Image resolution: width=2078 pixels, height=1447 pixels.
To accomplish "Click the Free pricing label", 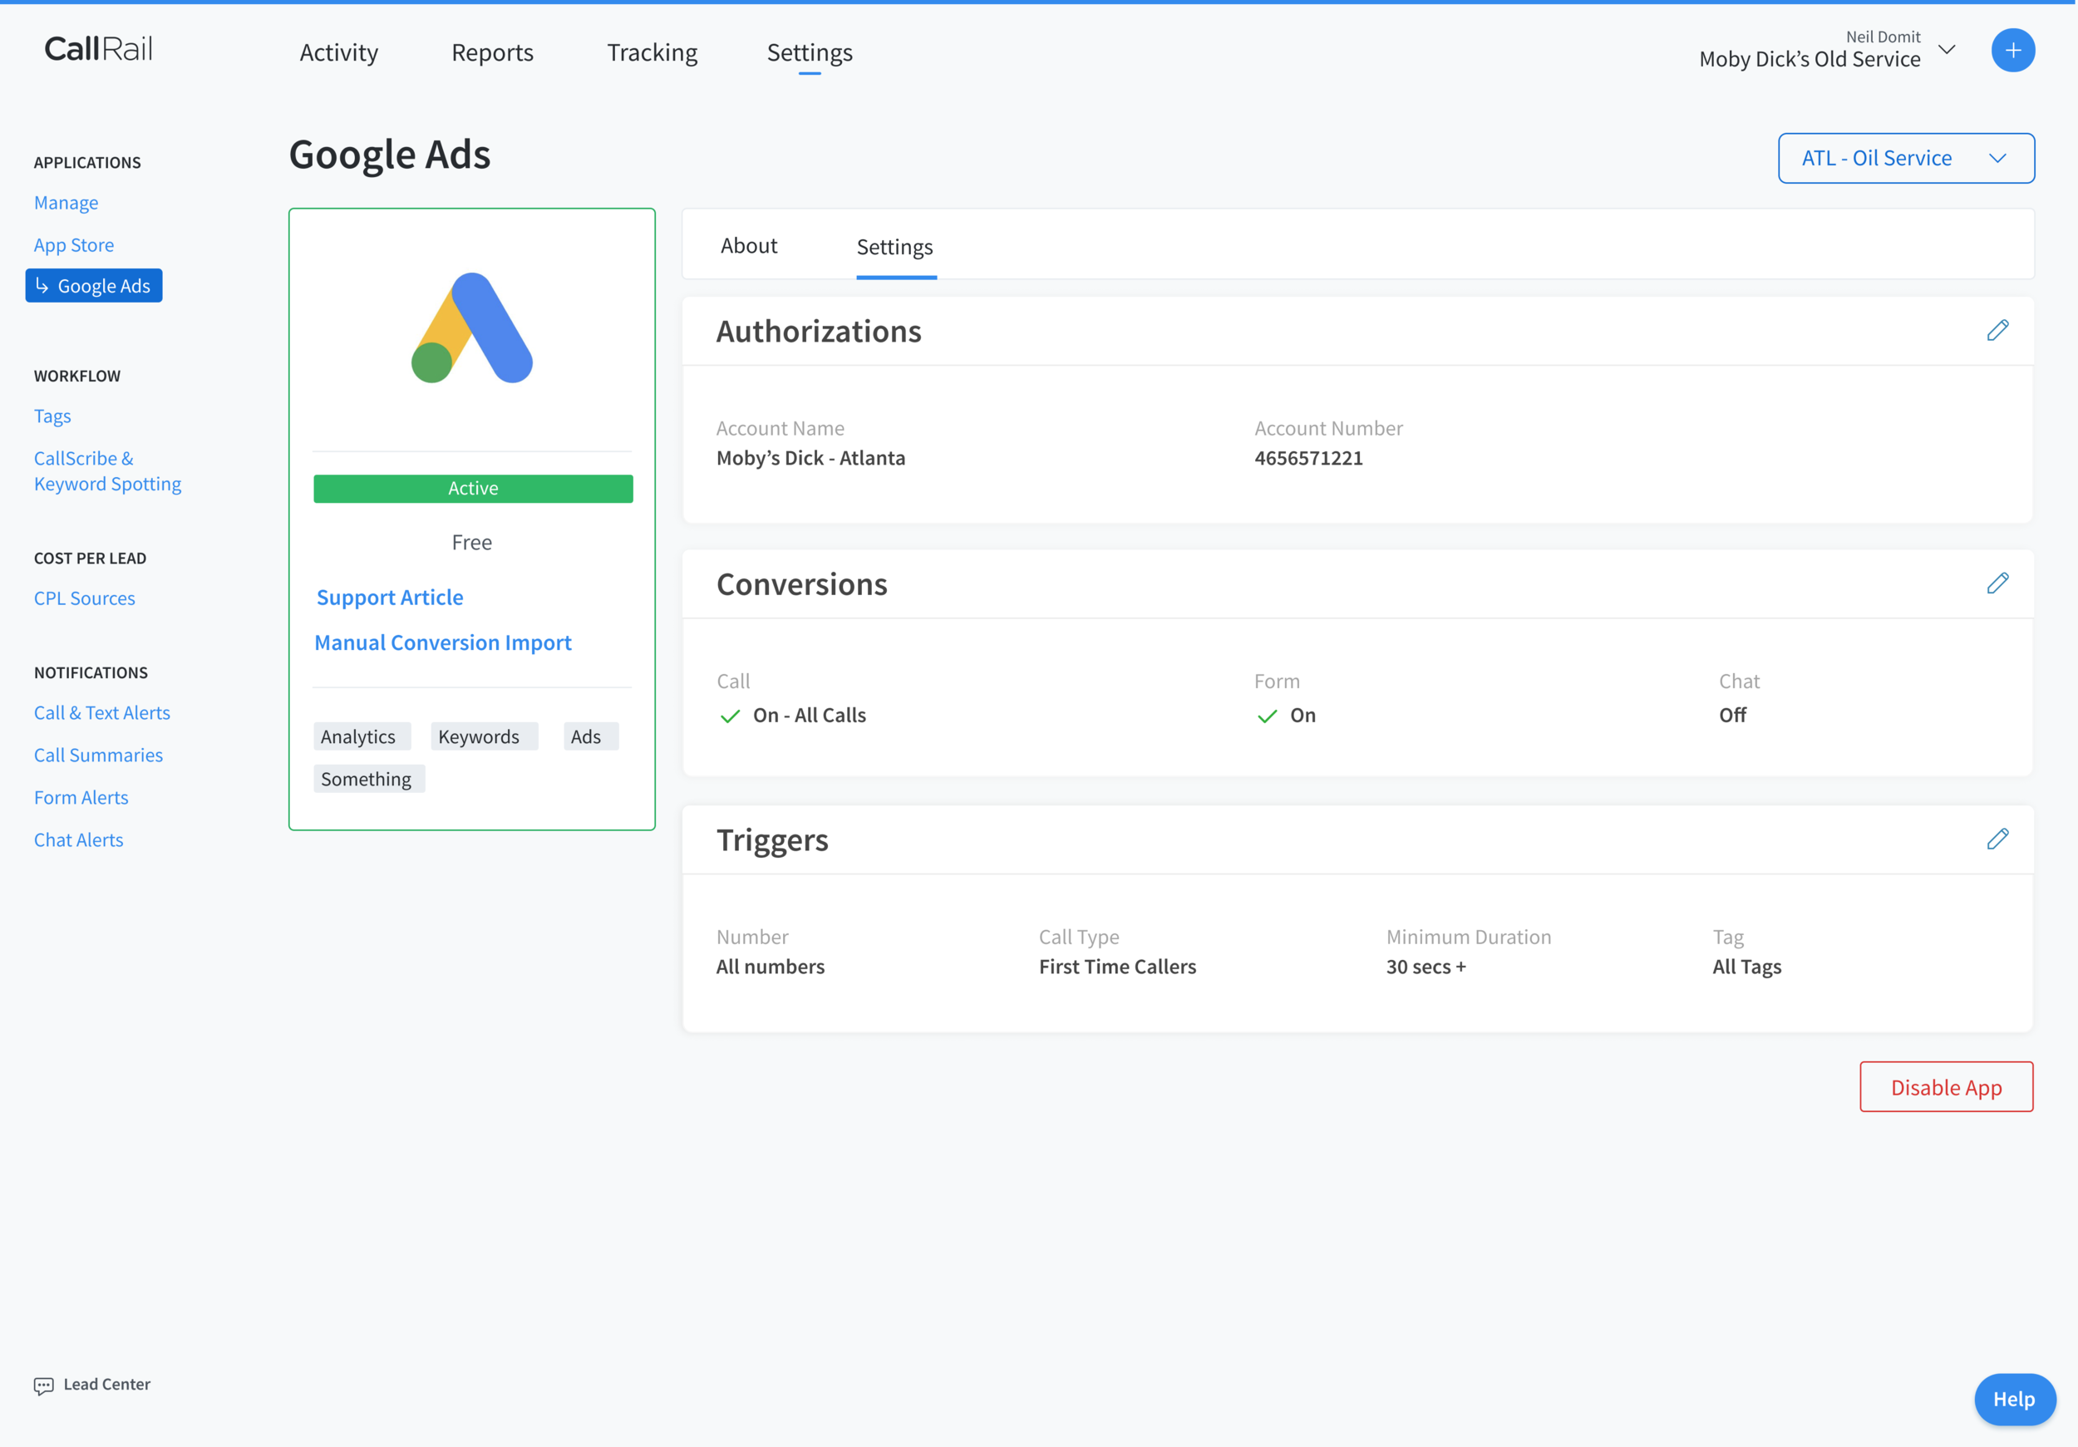I will click(x=471, y=542).
